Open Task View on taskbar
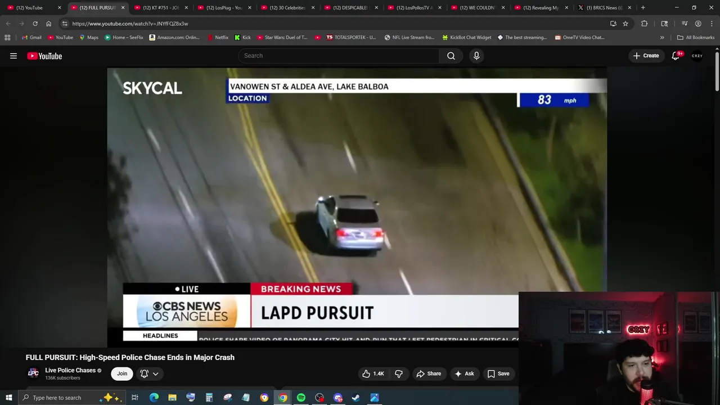 (135, 398)
